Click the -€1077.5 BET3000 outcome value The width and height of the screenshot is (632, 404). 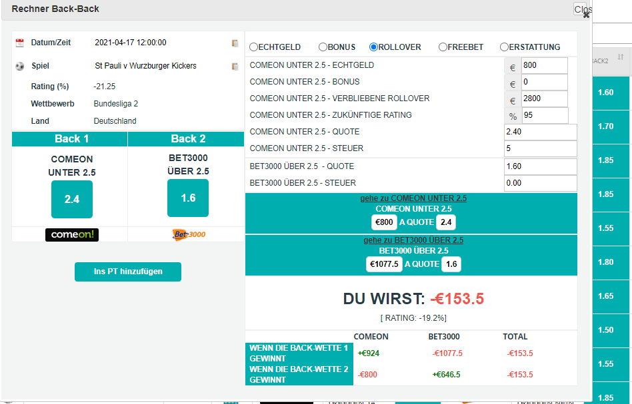447,353
